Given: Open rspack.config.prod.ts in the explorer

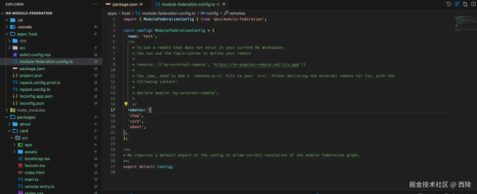Looking at the screenshot, I should coord(40,82).
